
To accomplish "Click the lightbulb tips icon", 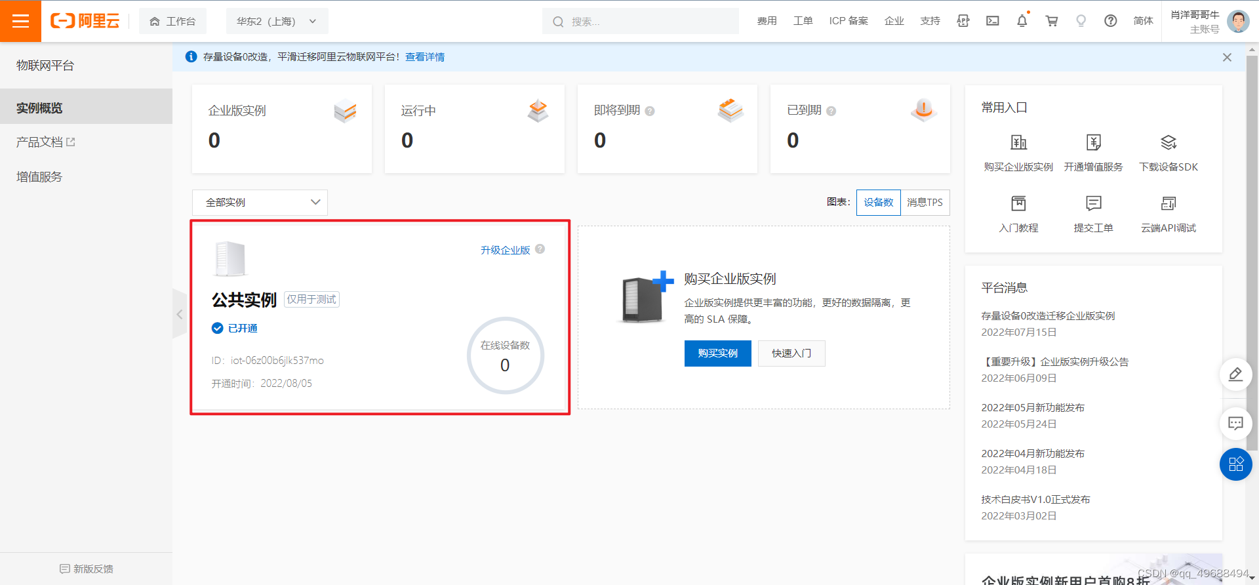I will (1081, 21).
